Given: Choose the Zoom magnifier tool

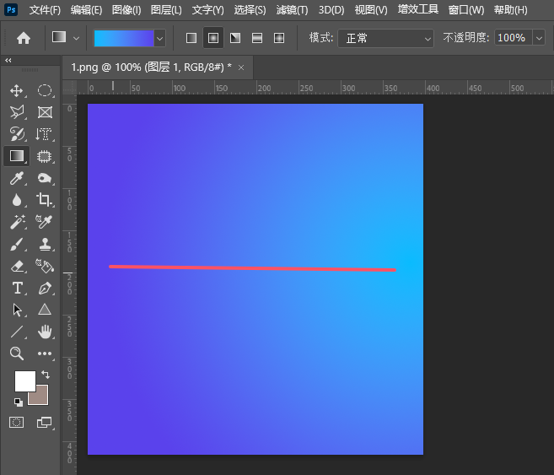Looking at the screenshot, I should pyautogui.click(x=17, y=354).
